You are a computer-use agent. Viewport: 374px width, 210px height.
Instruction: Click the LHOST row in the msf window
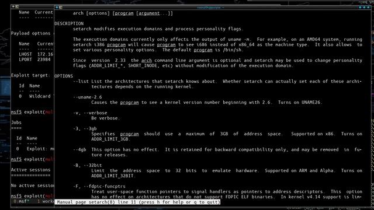36,54
